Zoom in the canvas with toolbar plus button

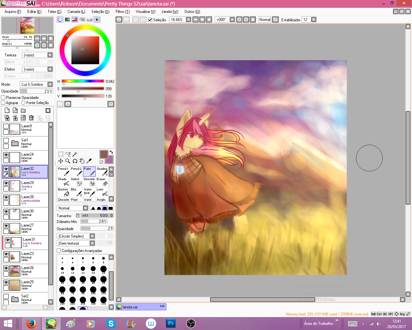click(202, 20)
